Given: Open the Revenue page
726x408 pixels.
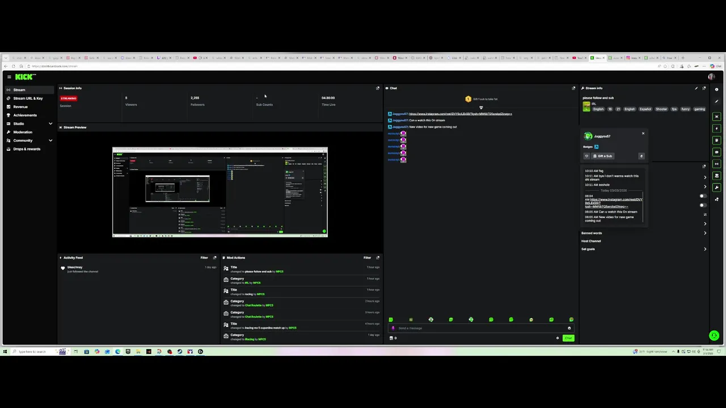Looking at the screenshot, I should coord(29,107).
